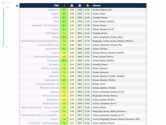Open the La môme link

[x=55, y=111]
